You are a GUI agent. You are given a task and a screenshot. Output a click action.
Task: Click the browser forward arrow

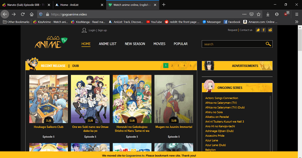coord(14,14)
